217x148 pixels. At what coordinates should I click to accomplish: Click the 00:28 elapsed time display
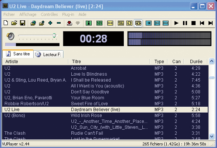[x=94, y=38]
